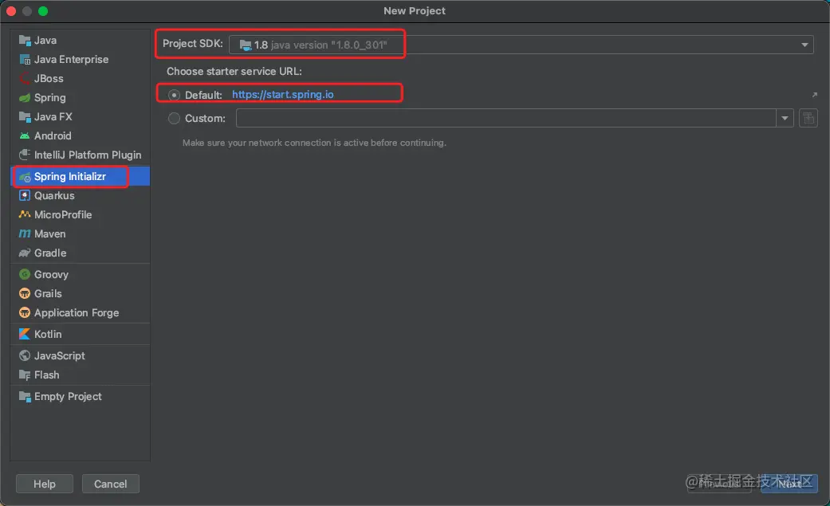Click inside the Custom URL input field
This screenshot has height=506, width=830.
[506, 118]
